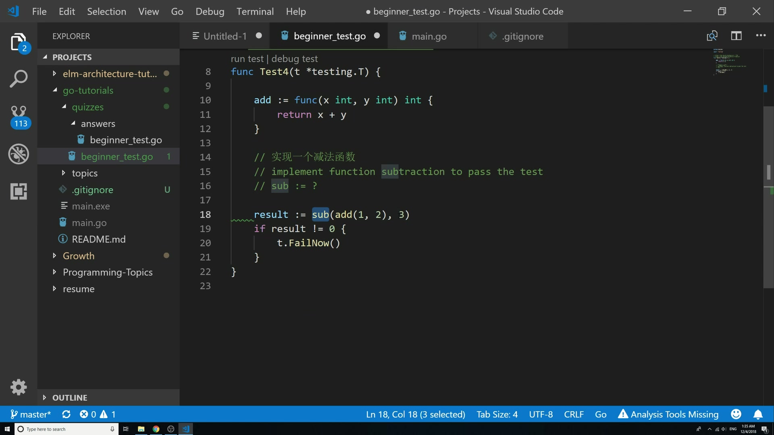Expand the go-tutorials tree item
774x435 pixels.
point(55,91)
